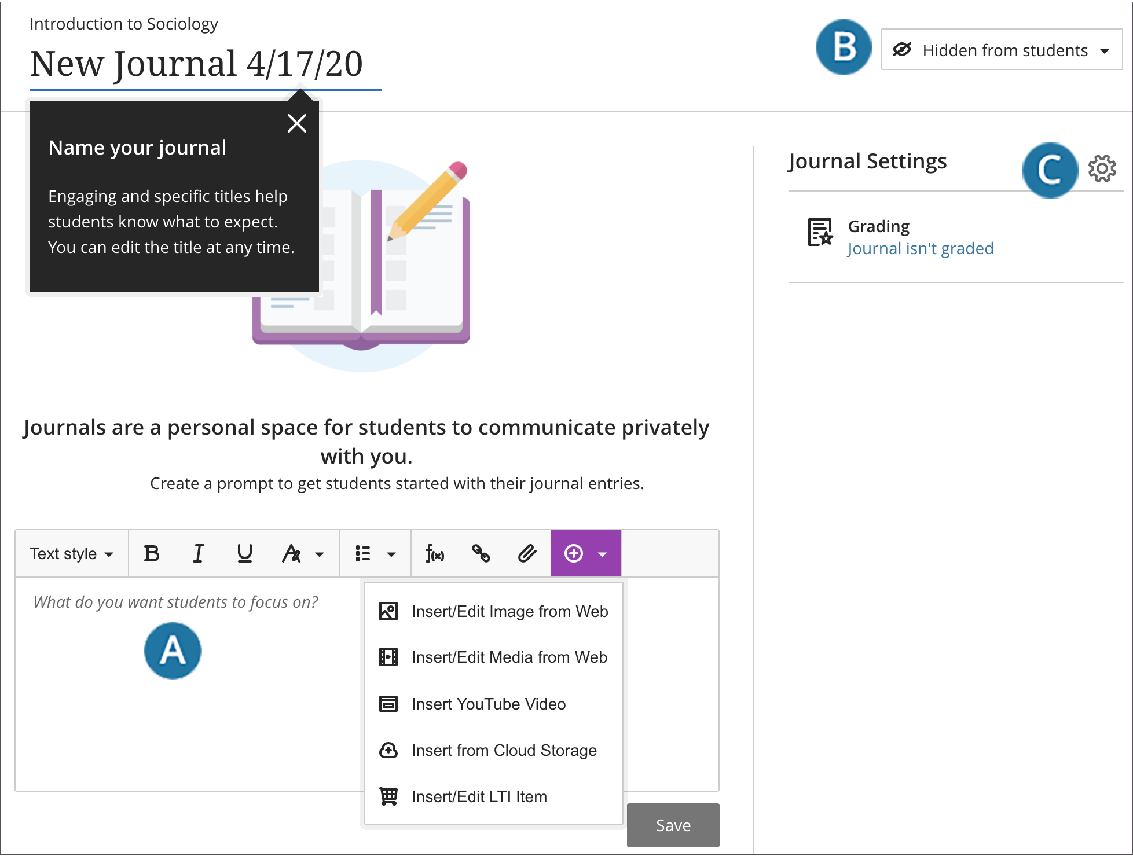Open the text color and font style tool

pos(291,554)
